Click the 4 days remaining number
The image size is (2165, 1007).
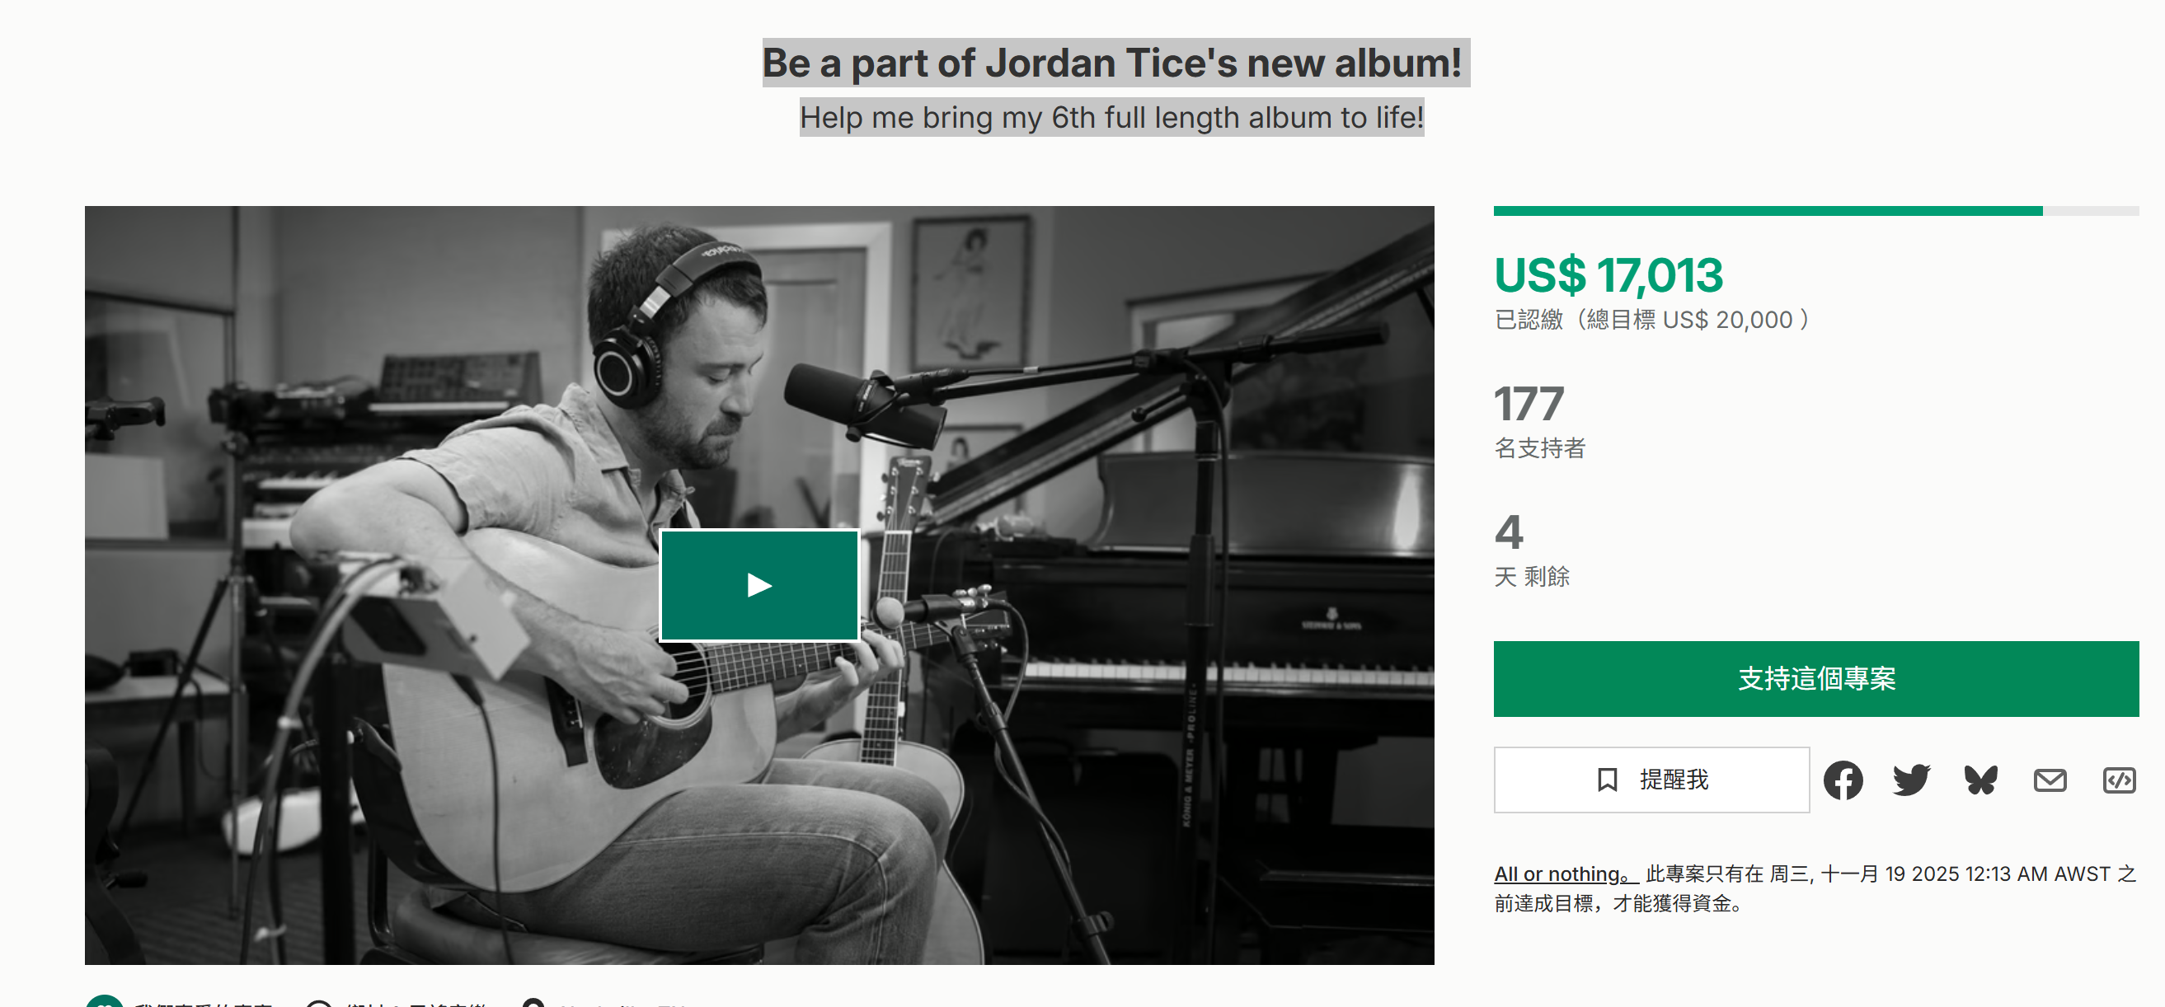click(x=1508, y=532)
